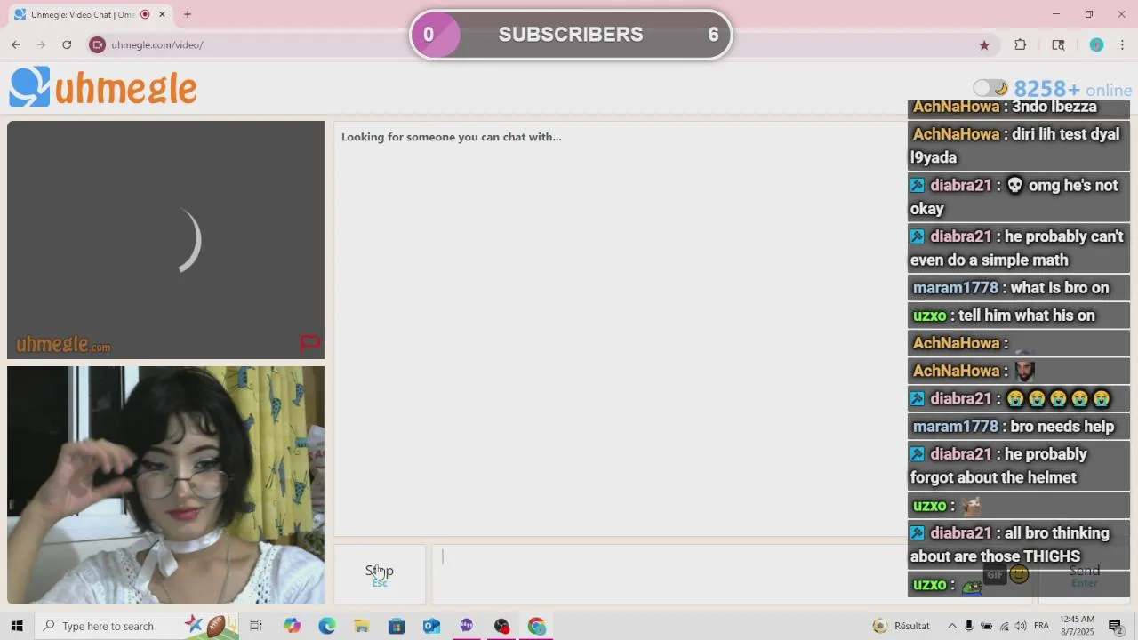Open Outlook from the taskbar
Screen dimensions: 1138x640
pos(431,626)
